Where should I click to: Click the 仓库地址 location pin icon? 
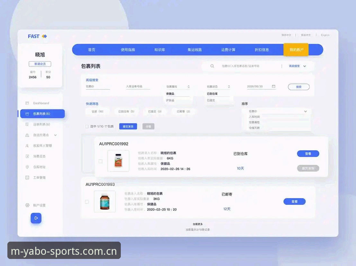[27, 167]
